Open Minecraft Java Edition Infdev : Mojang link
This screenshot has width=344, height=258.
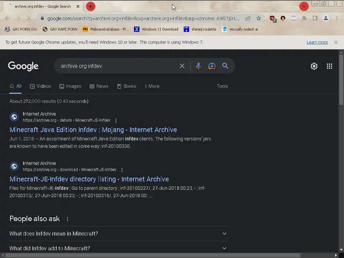93,130
